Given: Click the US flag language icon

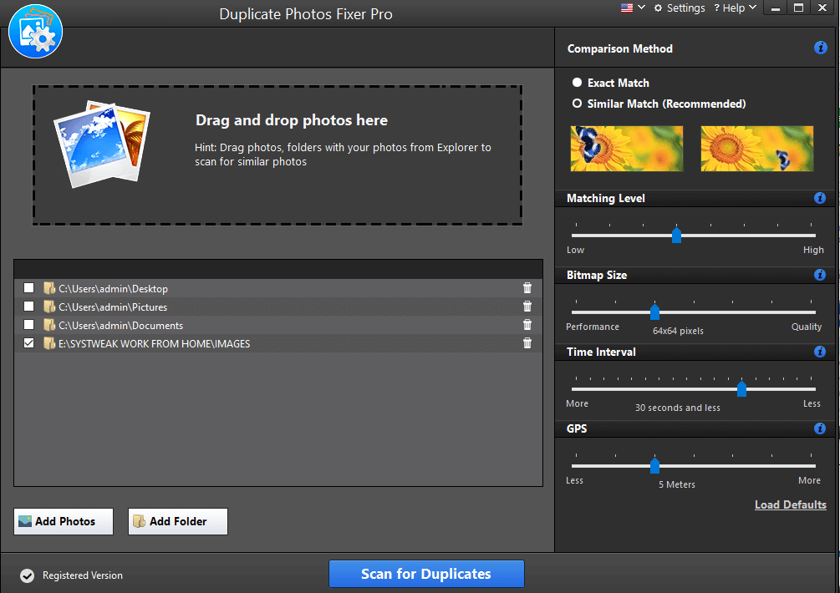Looking at the screenshot, I should tap(626, 8).
